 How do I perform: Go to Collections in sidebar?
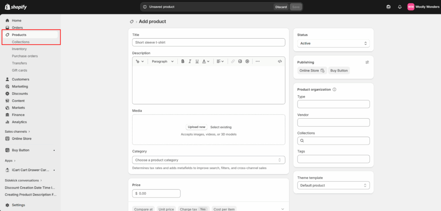click(x=21, y=42)
